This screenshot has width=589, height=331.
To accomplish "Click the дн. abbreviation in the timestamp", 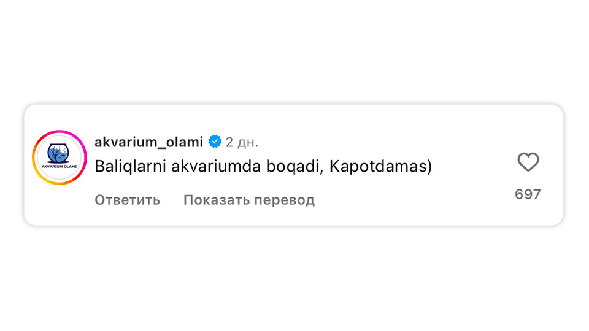I will (247, 142).
